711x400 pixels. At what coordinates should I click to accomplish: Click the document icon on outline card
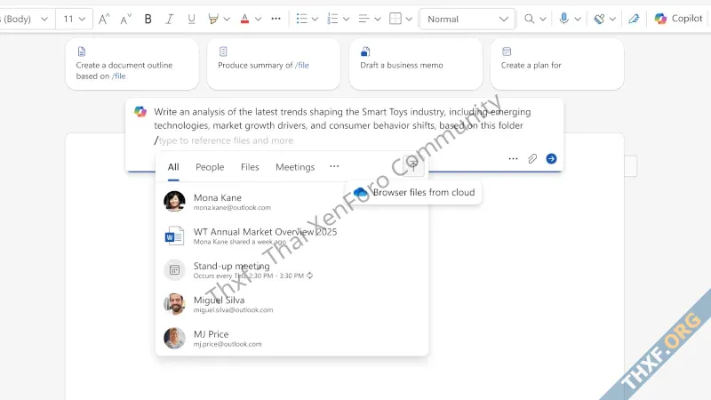[x=82, y=52]
